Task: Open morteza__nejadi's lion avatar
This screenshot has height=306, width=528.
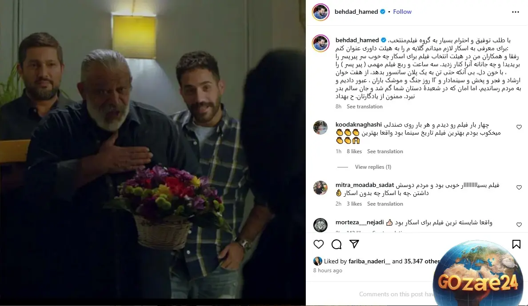Action: 320,225
